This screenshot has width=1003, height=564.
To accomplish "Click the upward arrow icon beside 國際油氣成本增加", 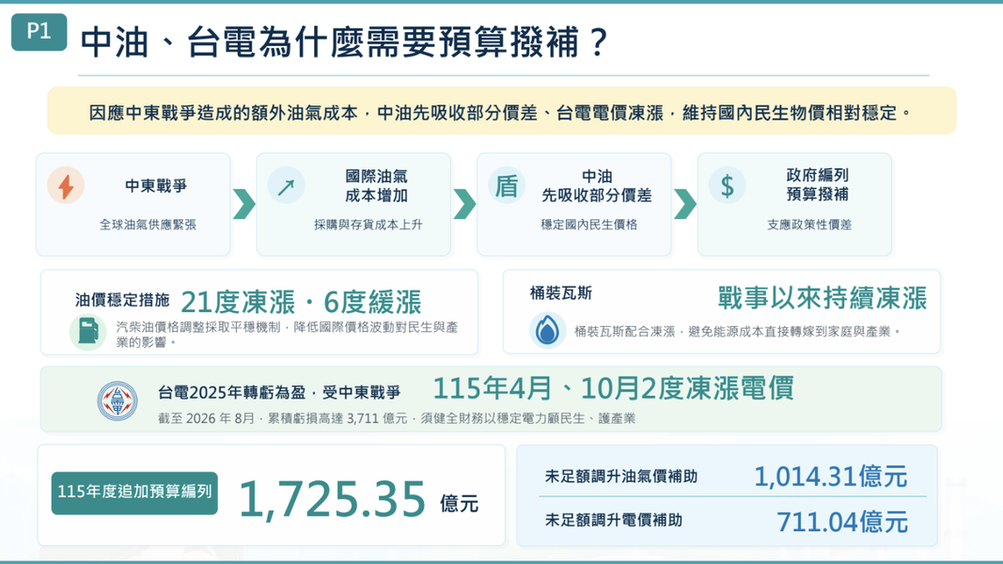I will coord(286,186).
